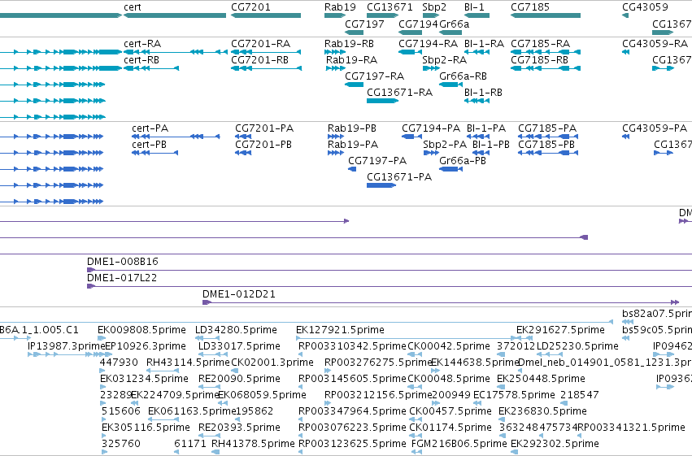Viewport: 692px width, 456px height.
Task: Open the EK068059.5prime EST label
Action: point(262,395)
